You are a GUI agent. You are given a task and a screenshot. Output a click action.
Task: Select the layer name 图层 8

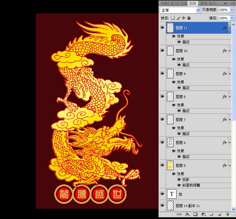181,97
